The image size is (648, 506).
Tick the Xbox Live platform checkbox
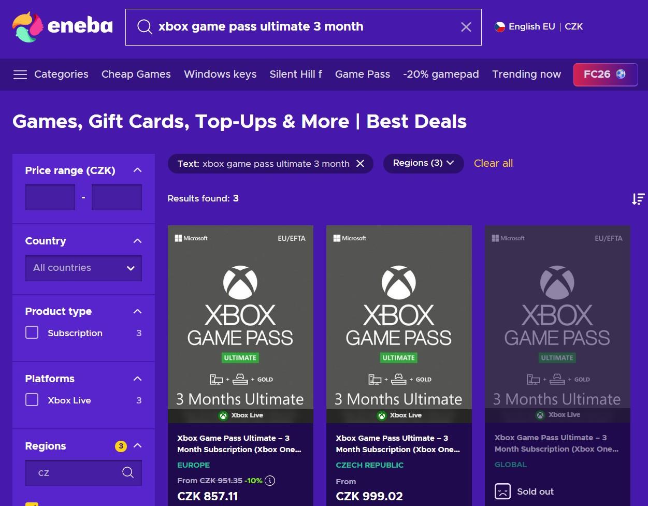[32, 400]
